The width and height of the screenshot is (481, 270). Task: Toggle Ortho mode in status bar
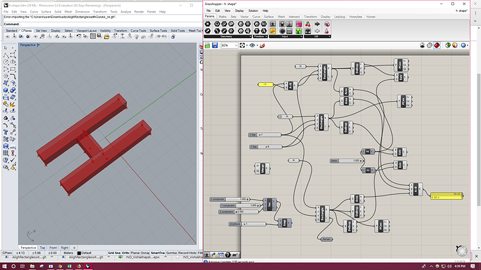(125, 253)
